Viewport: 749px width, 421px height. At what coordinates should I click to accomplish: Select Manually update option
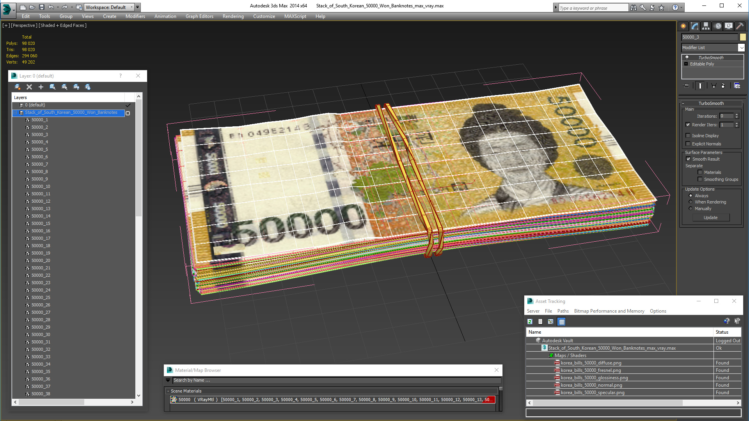[x=690, y=209]
